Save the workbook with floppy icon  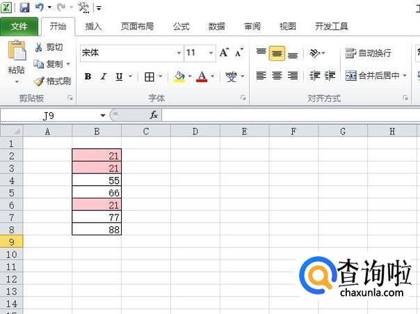click(x=24, y=8)
